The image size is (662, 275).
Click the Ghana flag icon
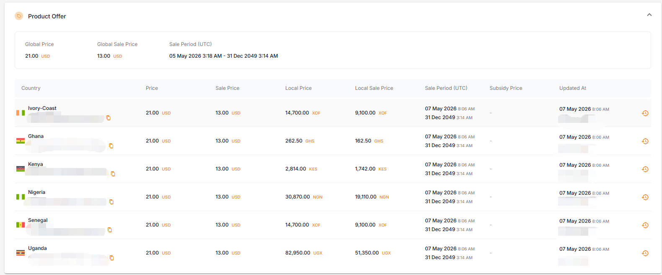(x=21, y=141)
